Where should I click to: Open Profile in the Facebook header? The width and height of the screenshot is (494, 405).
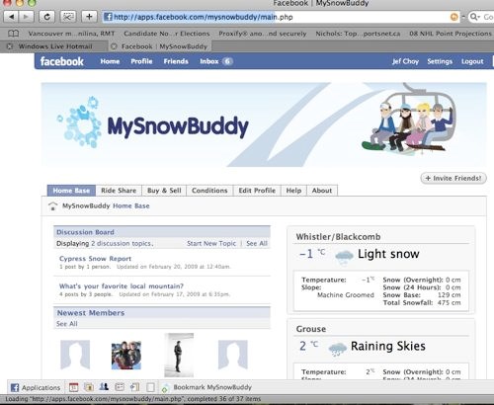pos(141,61)
